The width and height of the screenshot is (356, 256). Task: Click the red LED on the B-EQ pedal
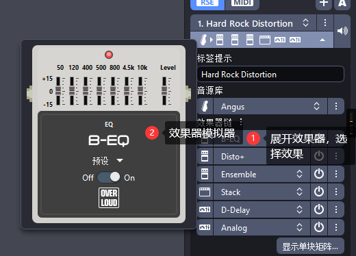point(109,55)
